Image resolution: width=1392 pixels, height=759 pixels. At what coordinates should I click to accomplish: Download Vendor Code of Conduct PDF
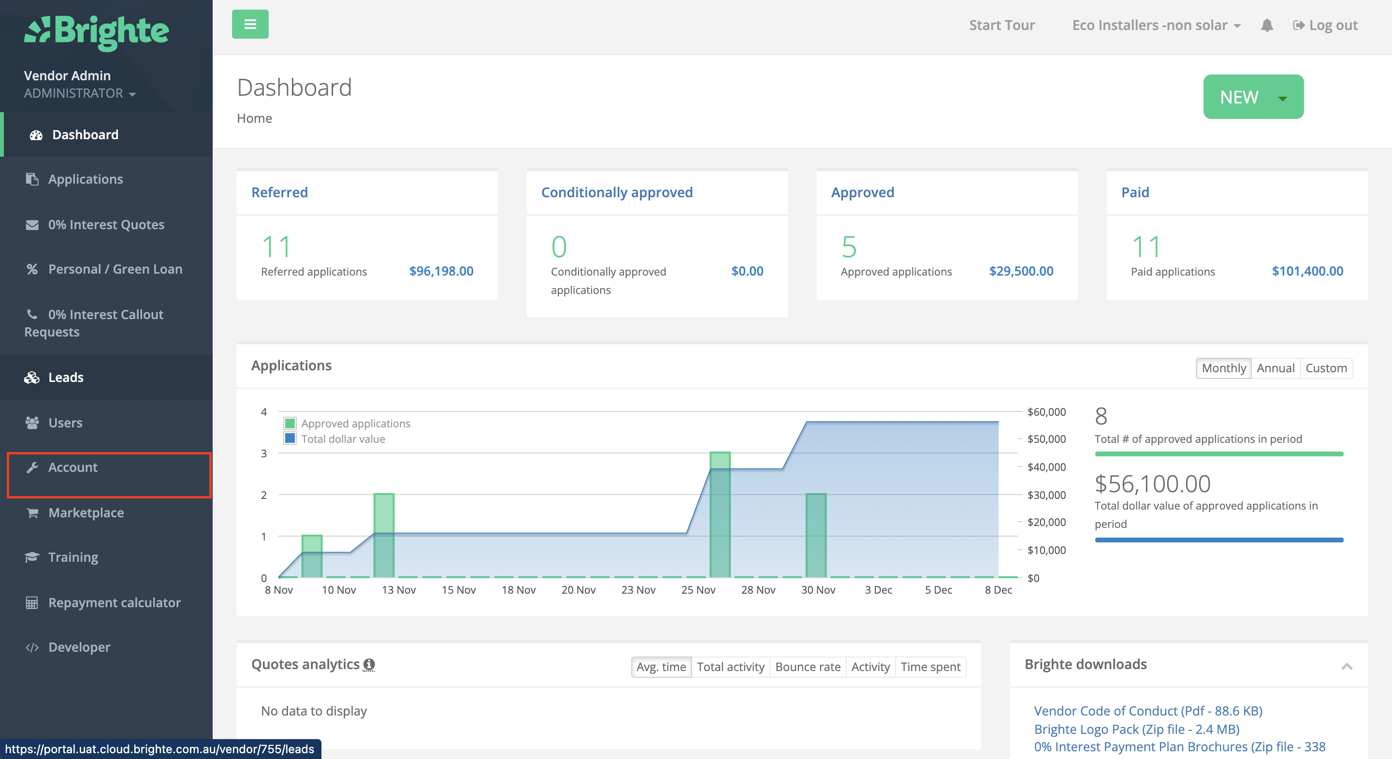point(1148,711)
